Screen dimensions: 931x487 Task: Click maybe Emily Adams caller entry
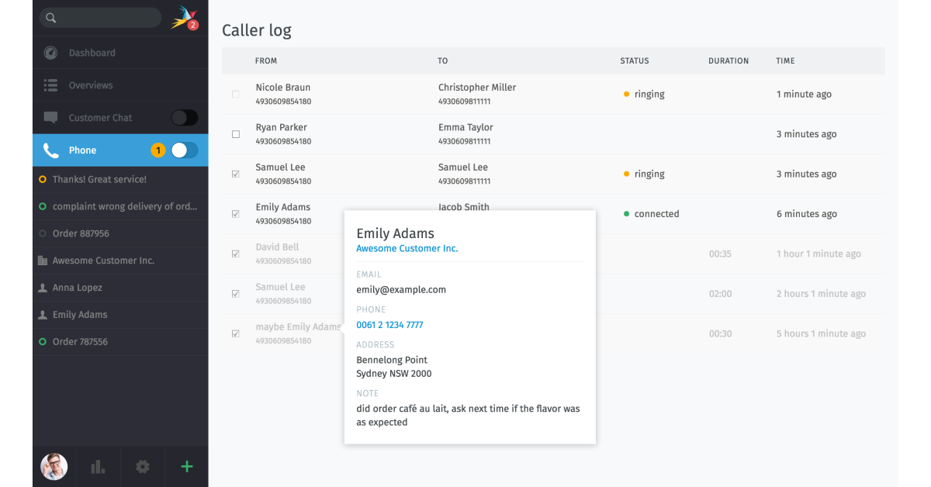click(x=298, y=327)
